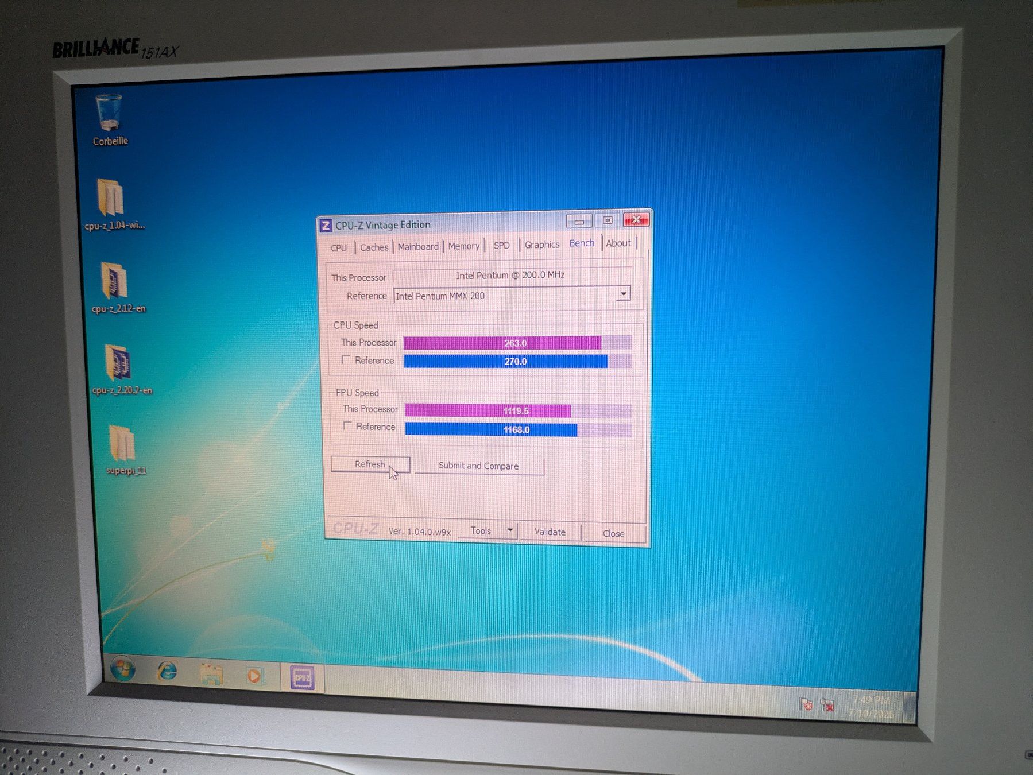Open Windows Explorer from taskbar
Image resolution: width=1033 pixels, height=775 pixels.
pos(211,674)
